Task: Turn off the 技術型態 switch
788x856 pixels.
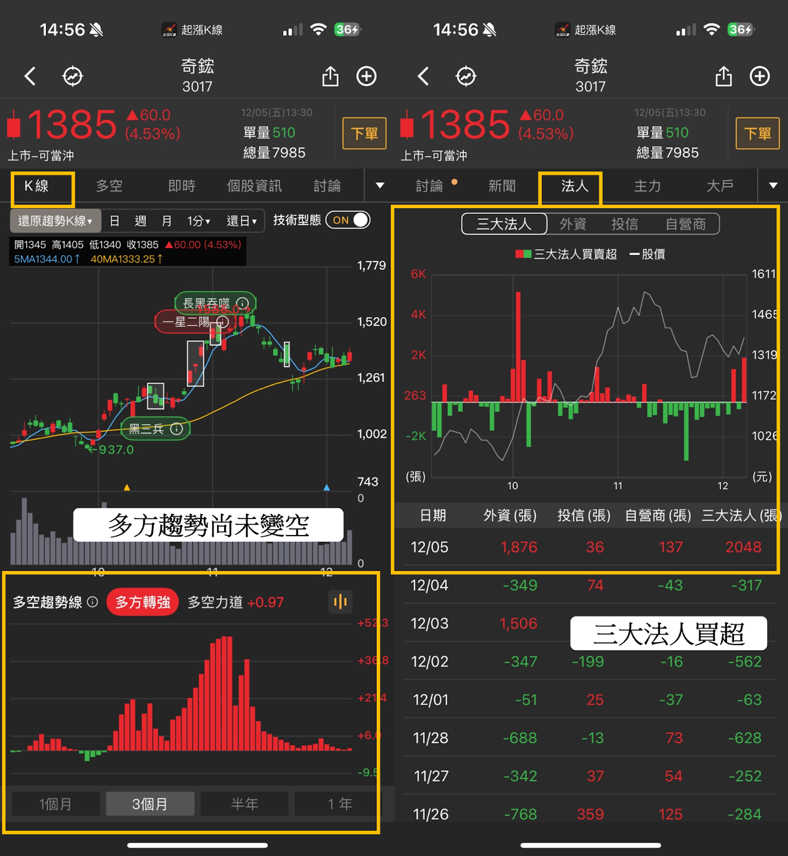Action: pyautogui.click(x=348, y=220)
